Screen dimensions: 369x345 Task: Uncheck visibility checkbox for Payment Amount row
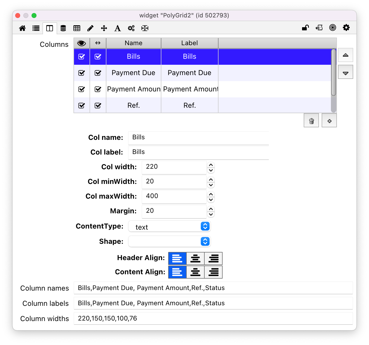click(82, 89)
